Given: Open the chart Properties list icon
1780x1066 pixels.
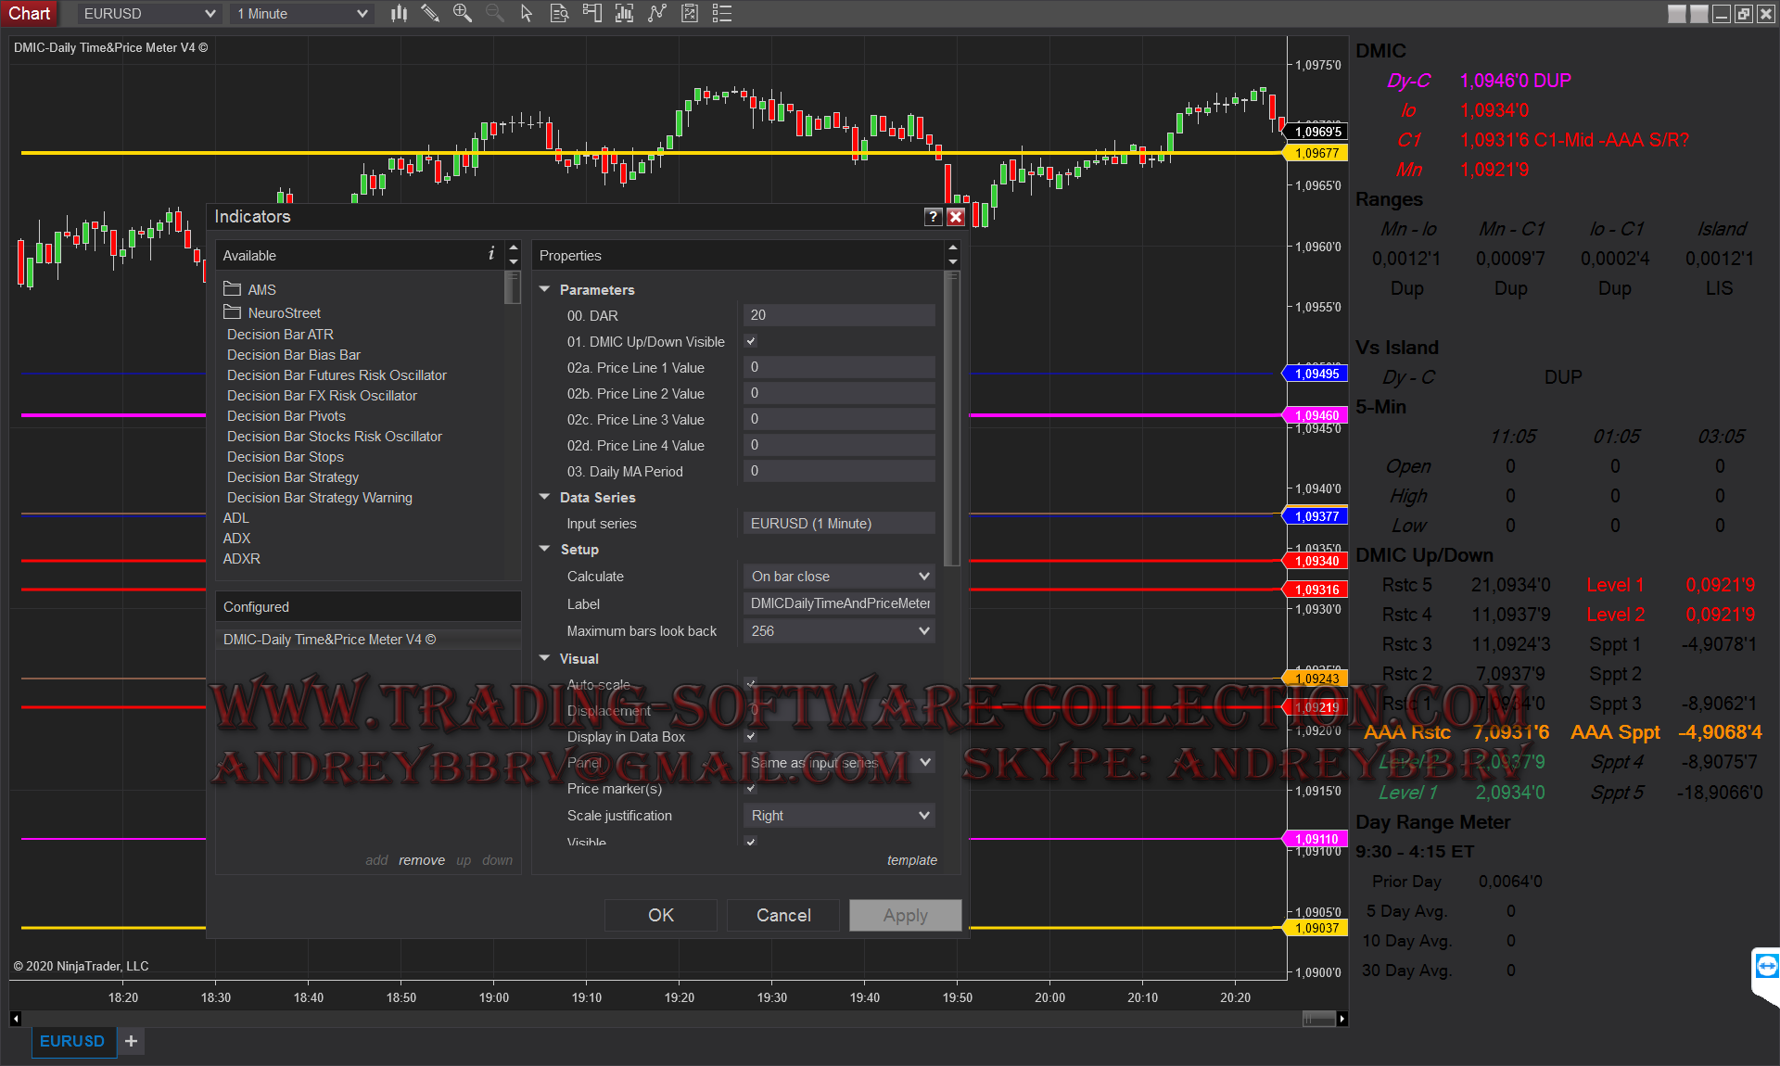Looking at the screenshot, I should (722, 13).
